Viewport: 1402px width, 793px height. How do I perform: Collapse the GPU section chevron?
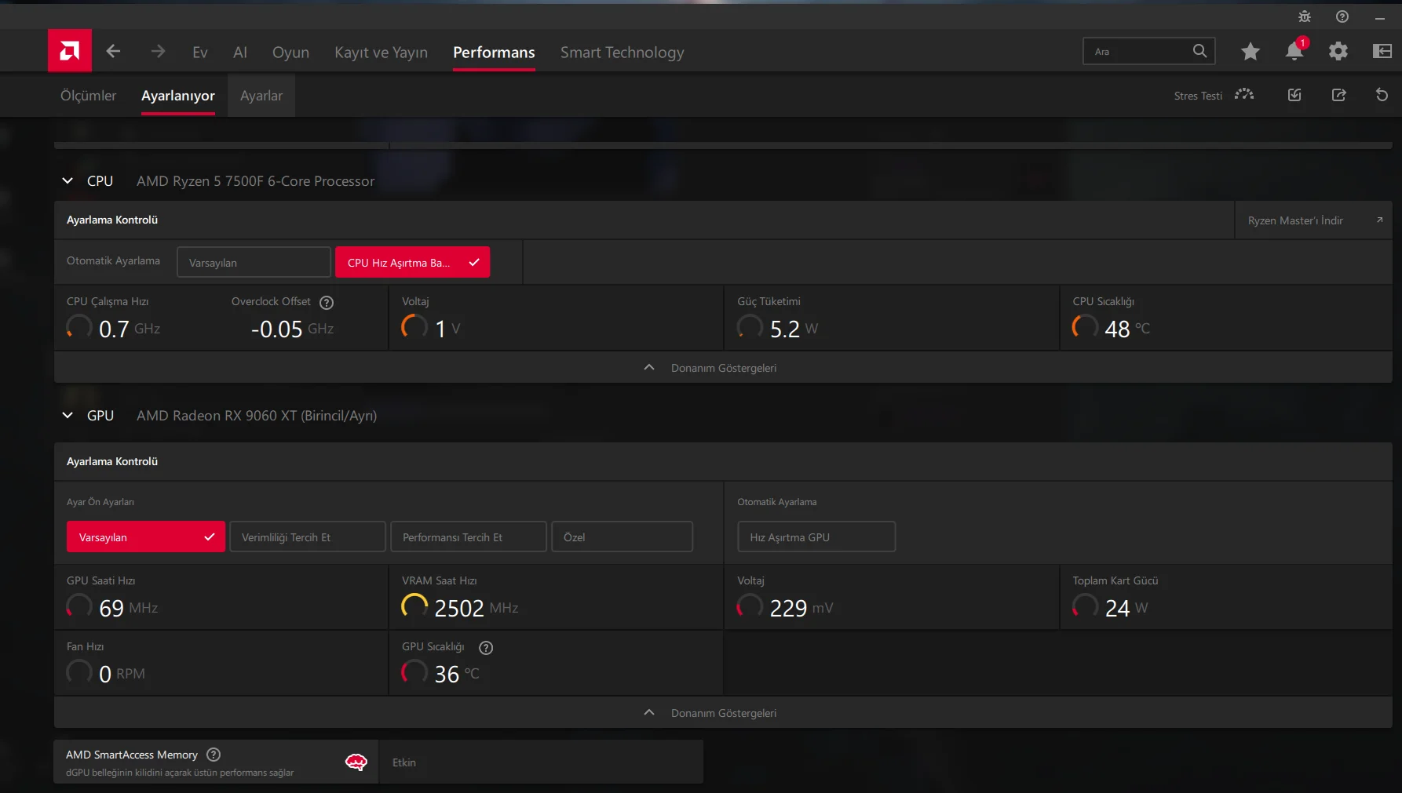tap(68, 415)
